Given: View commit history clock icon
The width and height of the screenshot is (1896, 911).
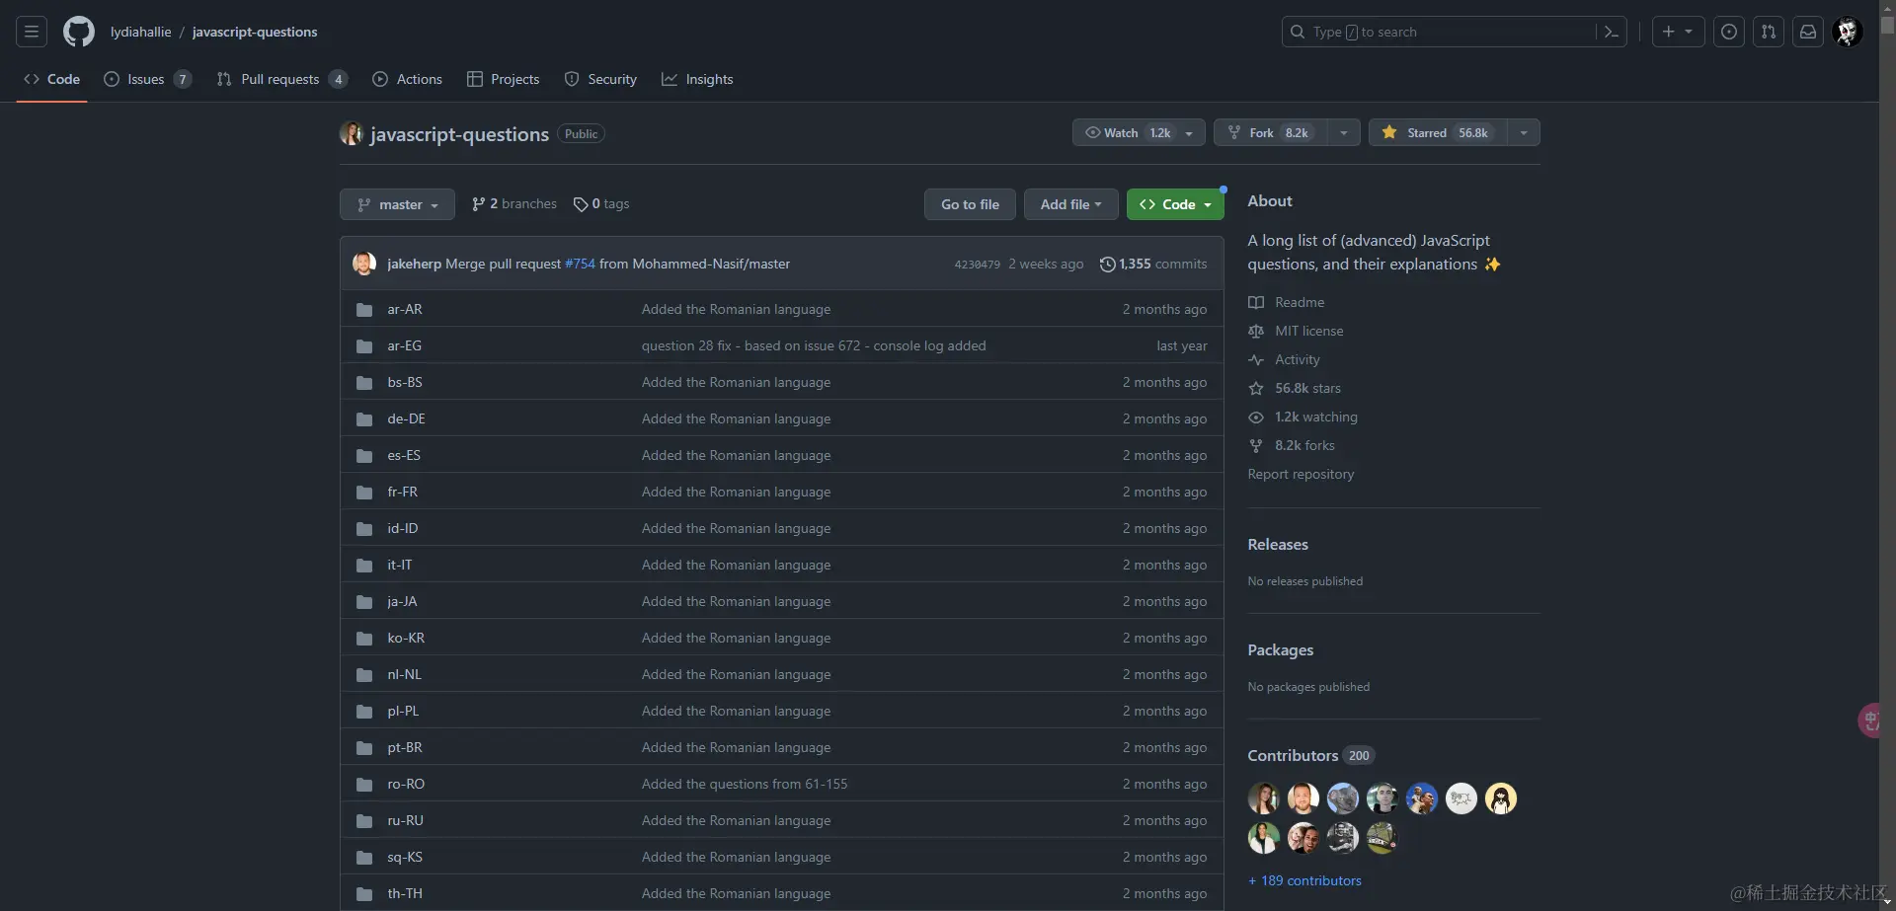Looking at the screenshot, I should point(1108,265).
